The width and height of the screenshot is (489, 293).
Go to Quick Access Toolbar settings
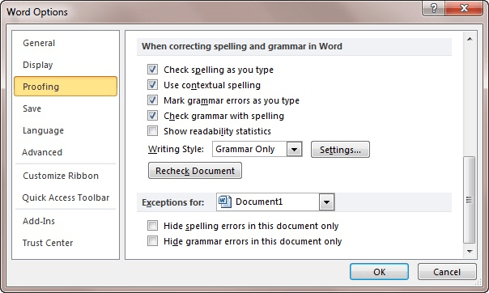tap(66, 197)
